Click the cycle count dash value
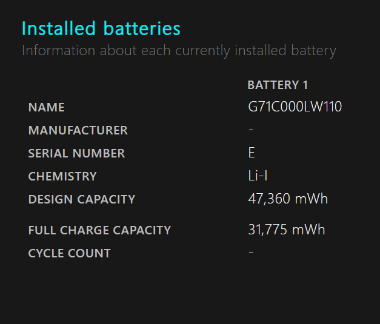 (251, 253)
